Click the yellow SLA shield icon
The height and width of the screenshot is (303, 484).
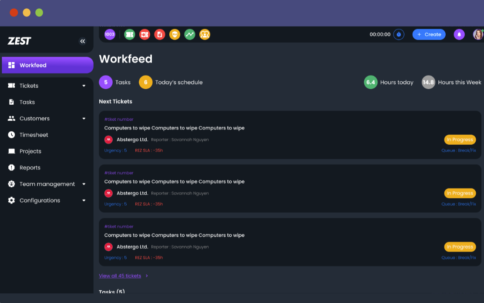[175, 34]
